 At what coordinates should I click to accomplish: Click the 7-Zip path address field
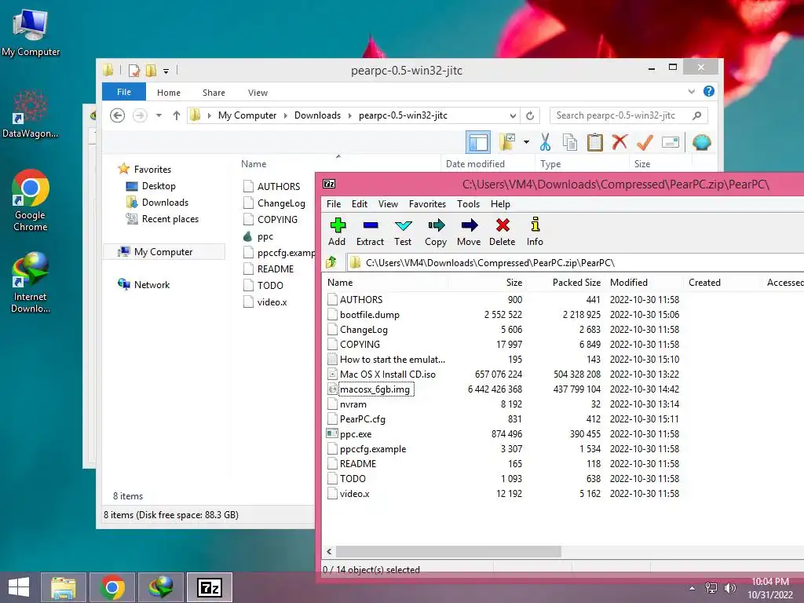(x=574, y=263)
